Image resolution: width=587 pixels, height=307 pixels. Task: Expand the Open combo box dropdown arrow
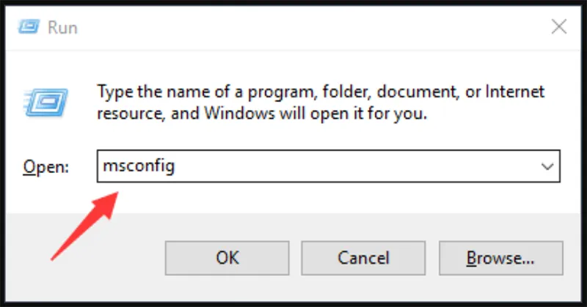point(547,167)
